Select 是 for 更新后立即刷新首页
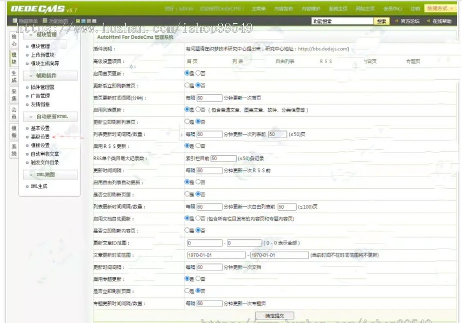The image size is (462, 323). click(x=187, y=85)
